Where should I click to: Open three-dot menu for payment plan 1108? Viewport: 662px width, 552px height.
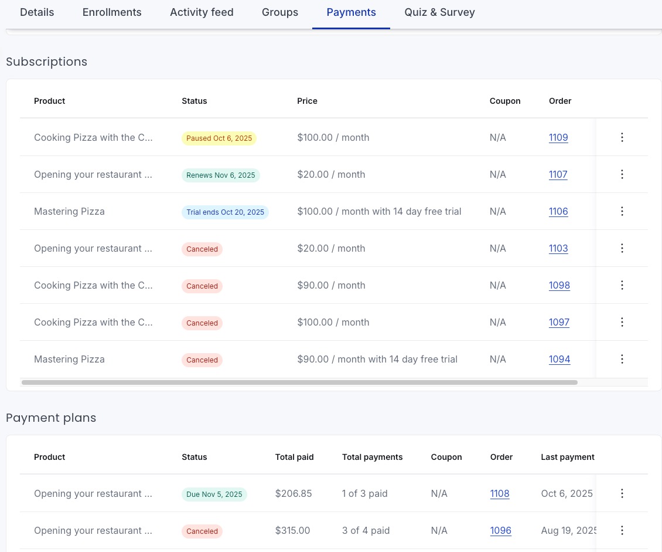pyautogui.click(x=622, y=493)
